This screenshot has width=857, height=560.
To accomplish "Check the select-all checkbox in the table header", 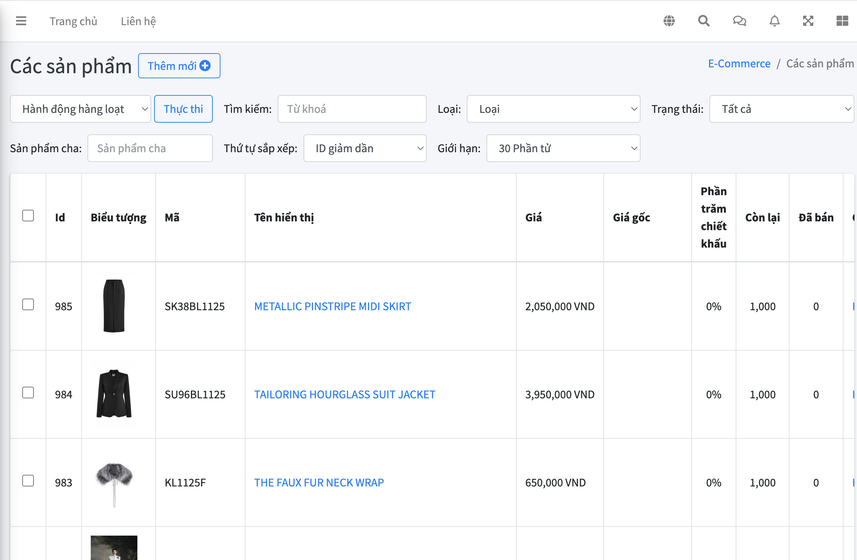I will tap(28, 216).
